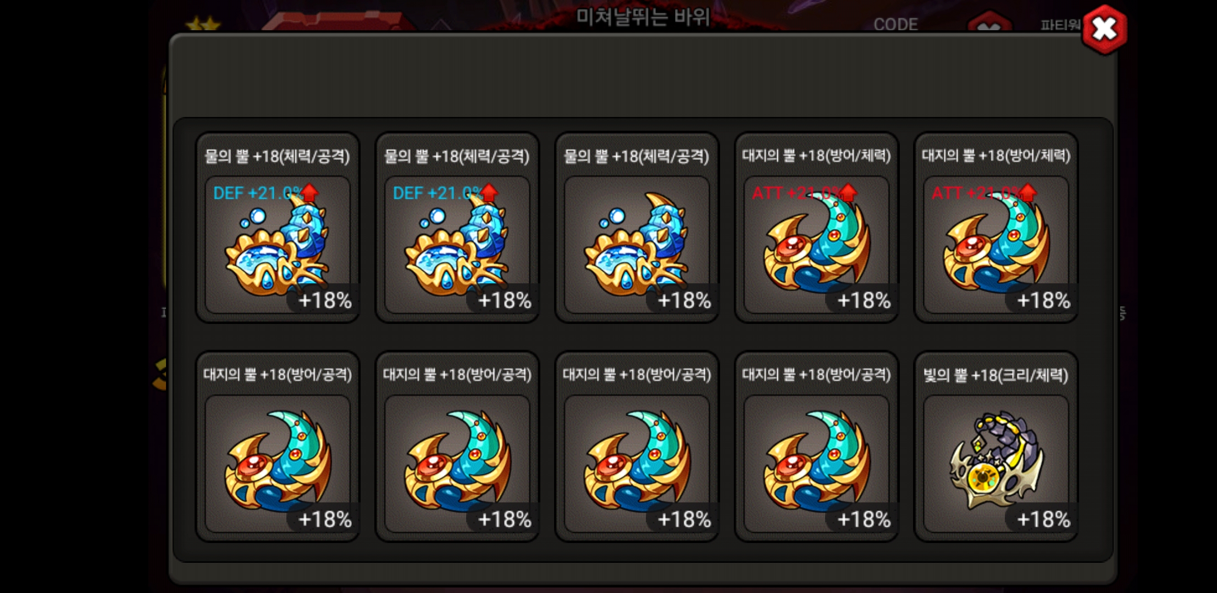Select second 대지의 뿔 (방어/체력) with ATT bonus
This screenshot has height=593, width=1217.
tap(996, 245)
